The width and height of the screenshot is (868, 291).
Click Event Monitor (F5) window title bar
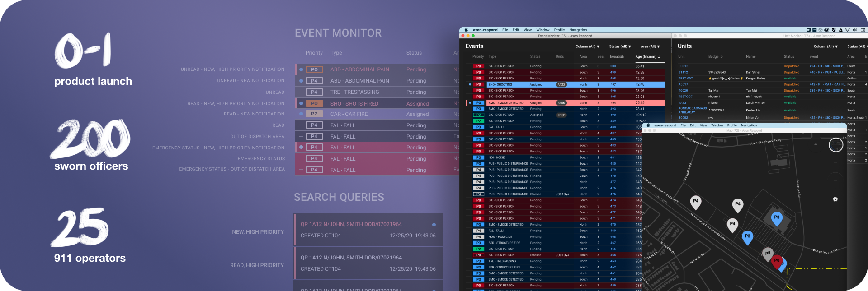[565, 36]
